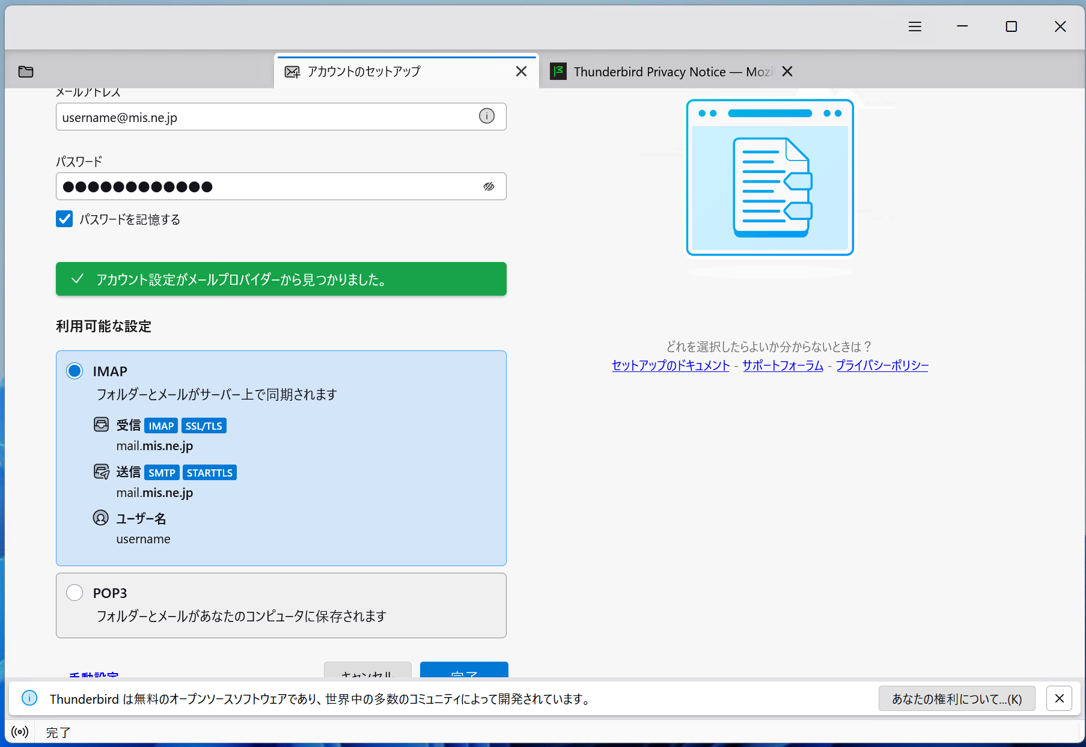The width and height of the screenshot is (1086, 747).
Task: Toggle password visibility eye icon
Action: click(489, 186)
